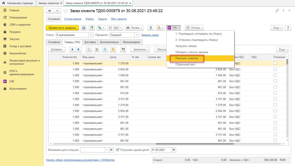Open calendar for shipment date 01.09.2021
This screenshot has width=295, height=166.
174,150
